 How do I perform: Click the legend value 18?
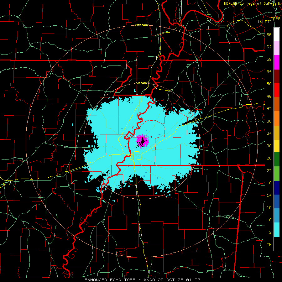pyautogui.click(x=269, y=183)
